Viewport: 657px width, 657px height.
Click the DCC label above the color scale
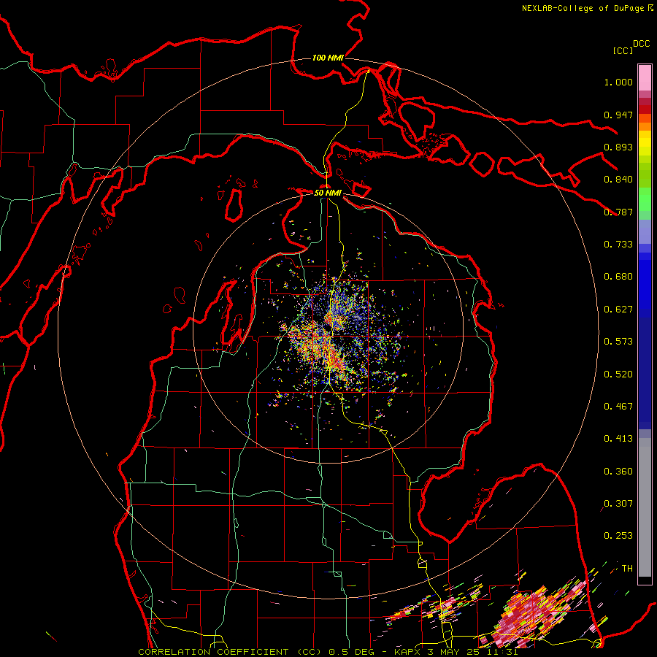642,44
